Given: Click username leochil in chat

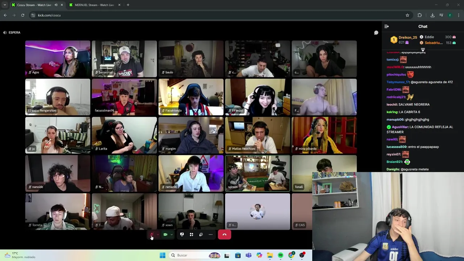Looking at the screenshot, I should 391,104.
